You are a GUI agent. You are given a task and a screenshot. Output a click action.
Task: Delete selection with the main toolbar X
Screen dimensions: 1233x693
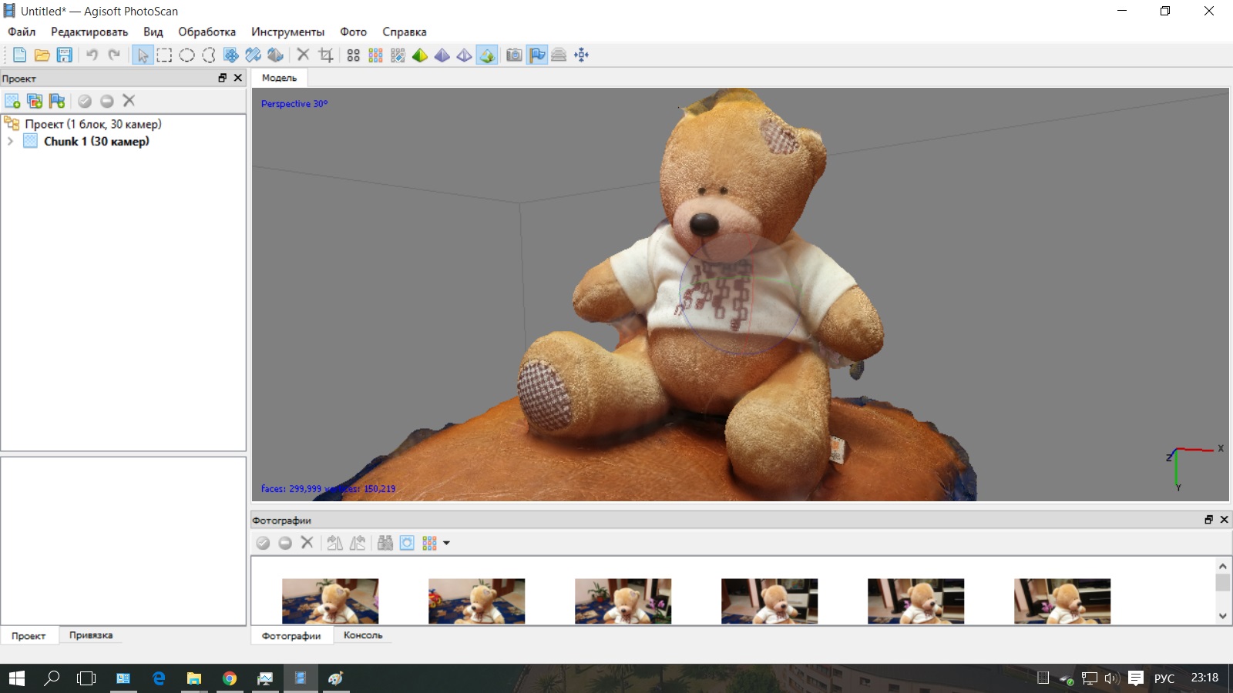[303, 55]
